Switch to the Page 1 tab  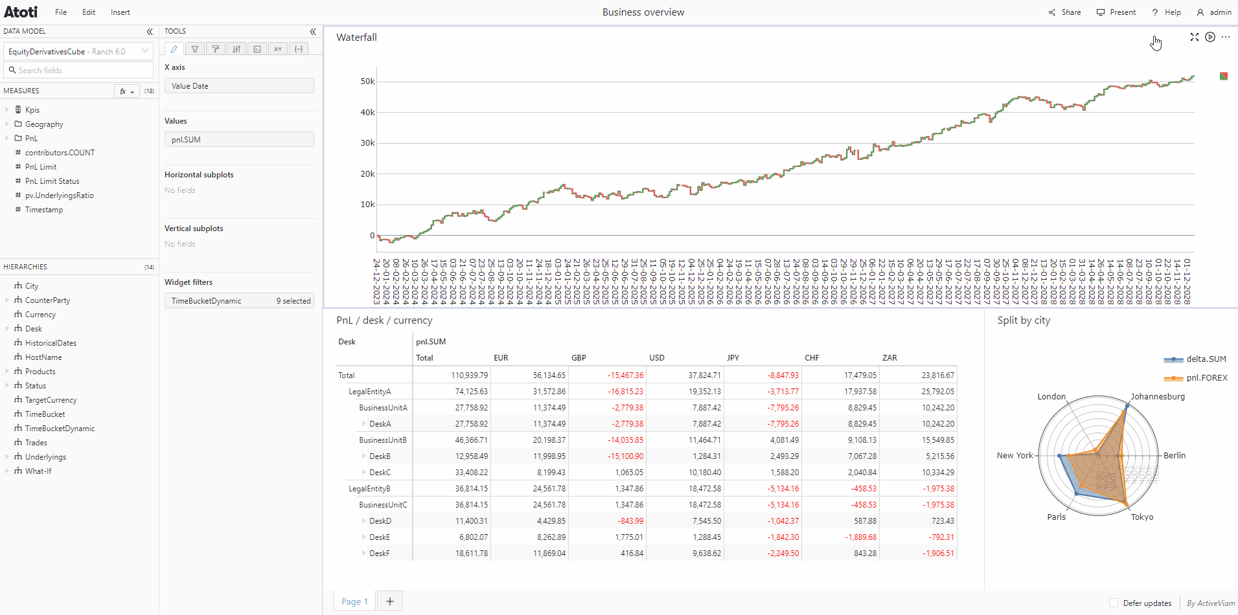pyautogui.click(x=354, y=601)
